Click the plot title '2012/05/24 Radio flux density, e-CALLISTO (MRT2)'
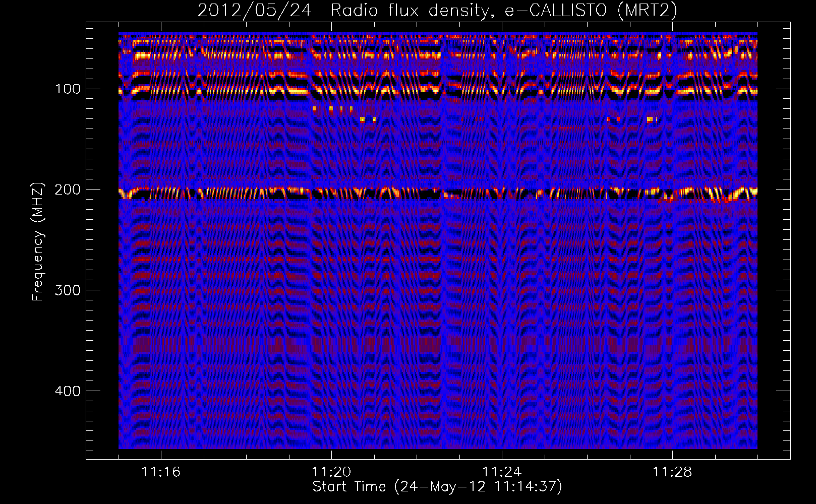Image resolution: width=816 pixels, height=504 pixels. coord(437,10)
